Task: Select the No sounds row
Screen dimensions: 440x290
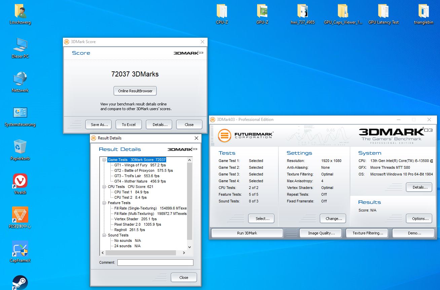Action: tap(127, 240)
